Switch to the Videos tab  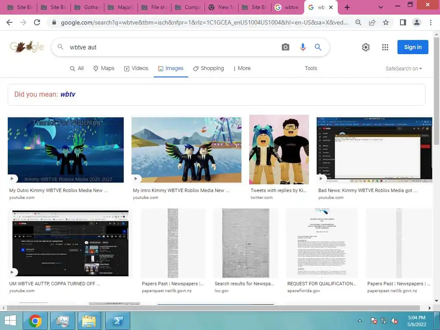tap(136, 68)
